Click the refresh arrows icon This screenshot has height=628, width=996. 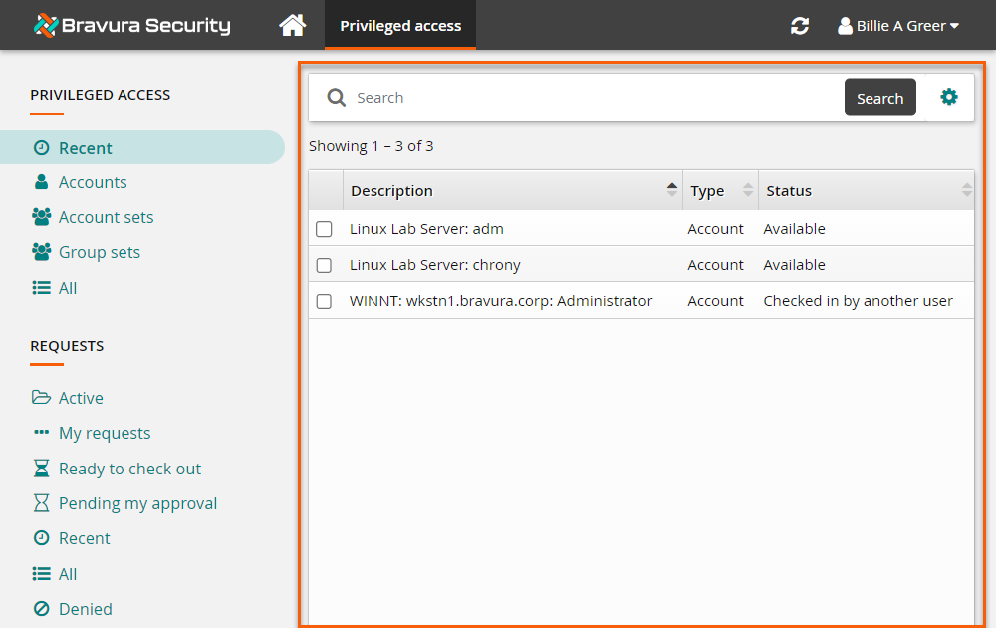tap(800, 26)
